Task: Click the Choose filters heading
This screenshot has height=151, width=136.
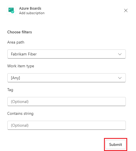Action: tap(20, 32)
